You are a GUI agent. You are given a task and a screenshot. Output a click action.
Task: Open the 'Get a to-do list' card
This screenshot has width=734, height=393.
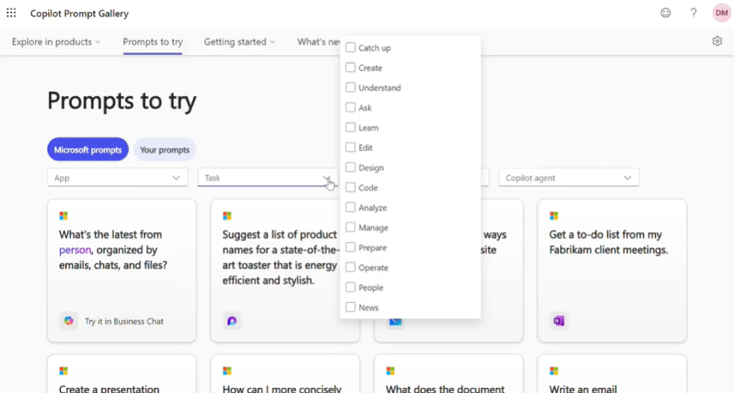[x=612, y=271]
